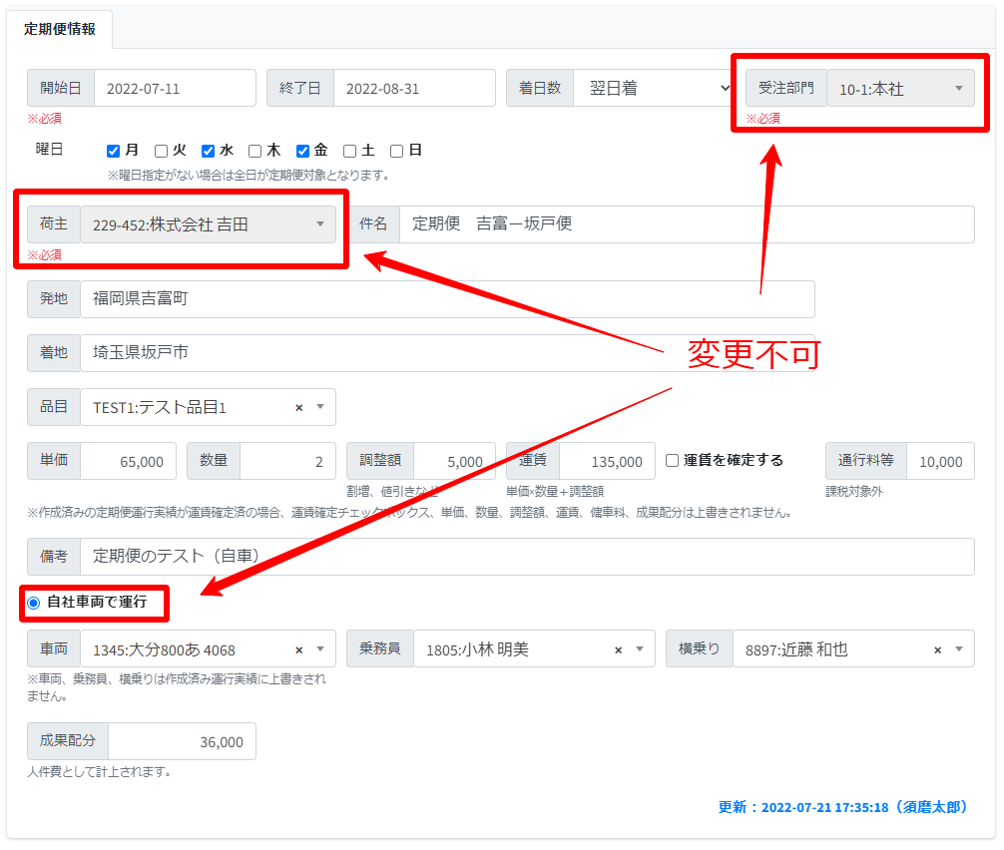Clear the 乗務員 selection with the × icon
The width and height of the screenshot is (1004, 850).
click(x=618, y=649)
